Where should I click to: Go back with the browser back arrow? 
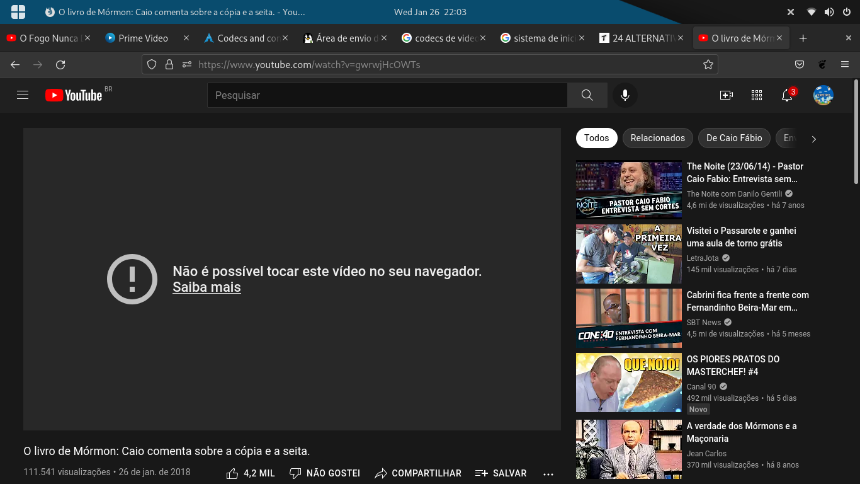click(15, 64)
